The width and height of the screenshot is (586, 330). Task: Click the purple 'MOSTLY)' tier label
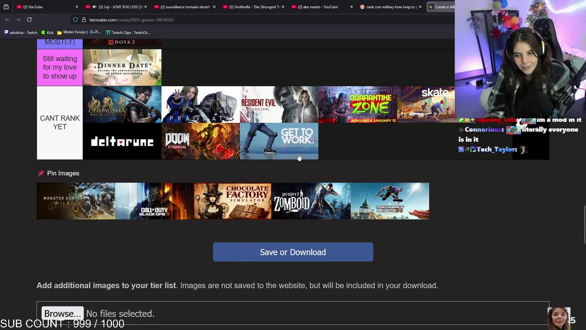pyautogui.click(x=60, y=44)
